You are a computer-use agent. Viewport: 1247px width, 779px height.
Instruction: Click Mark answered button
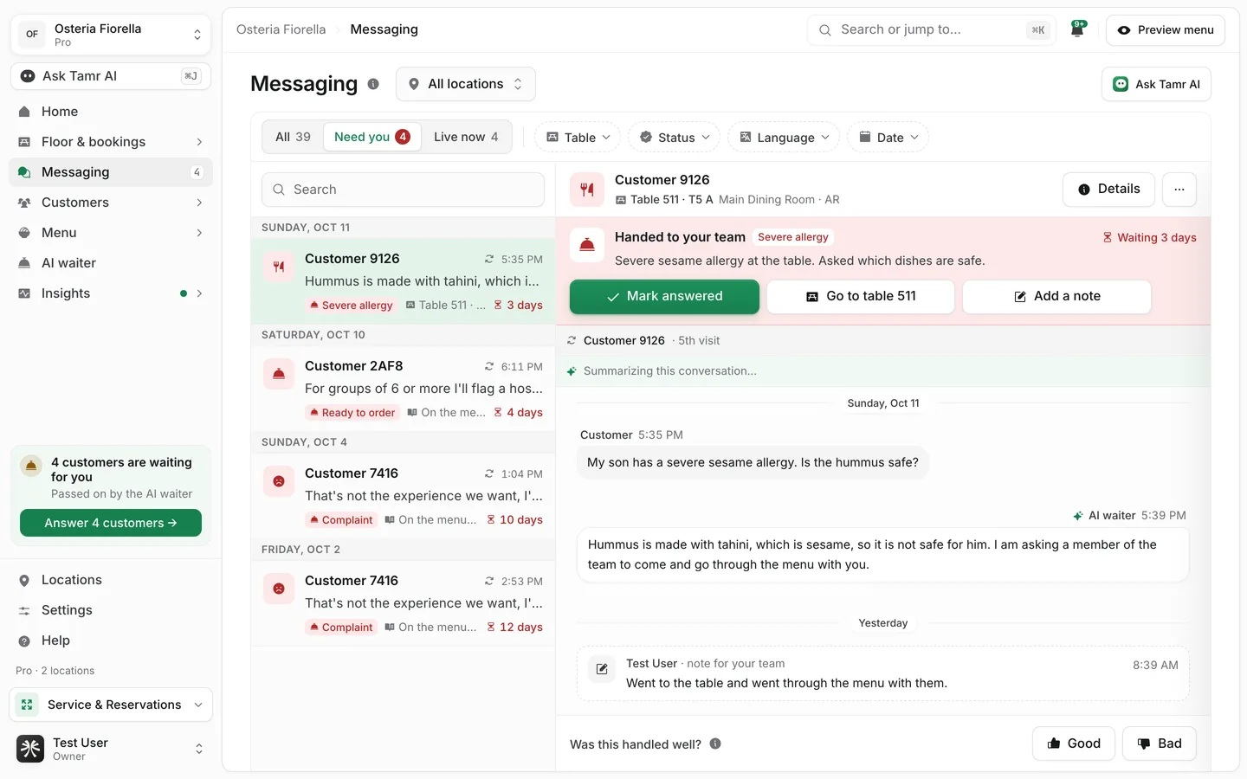664,296
